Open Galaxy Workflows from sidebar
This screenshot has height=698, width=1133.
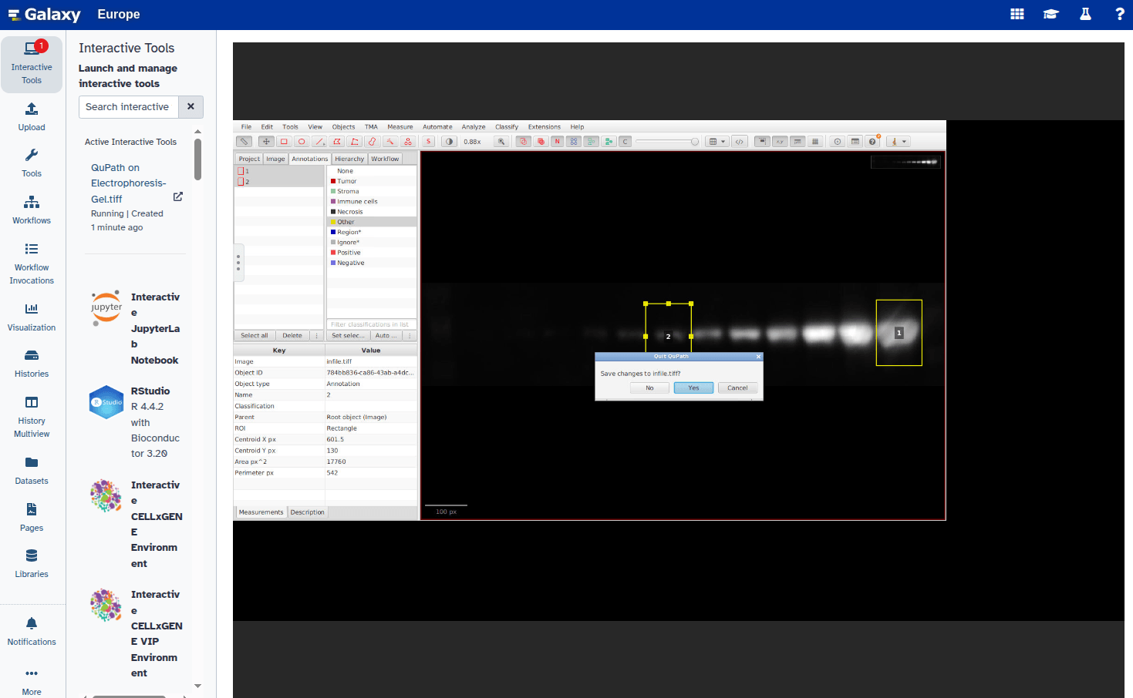[x=32, y=210]
